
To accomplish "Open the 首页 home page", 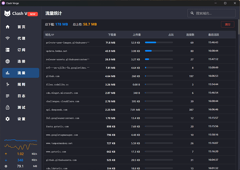I will pyautogui.click(x=21, y=27).
